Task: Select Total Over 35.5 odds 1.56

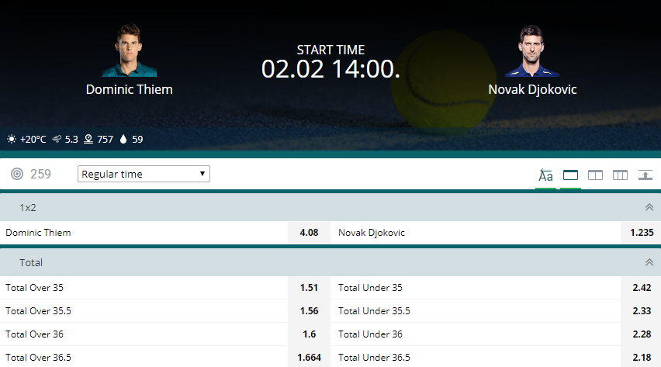Action: coord(309,311)
